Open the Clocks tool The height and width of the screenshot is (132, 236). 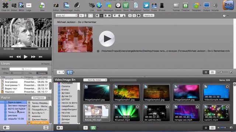point(118,6)
